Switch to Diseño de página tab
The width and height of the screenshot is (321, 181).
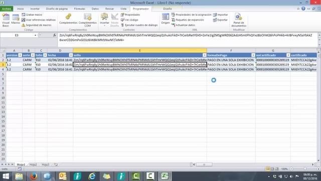[57, 9]
